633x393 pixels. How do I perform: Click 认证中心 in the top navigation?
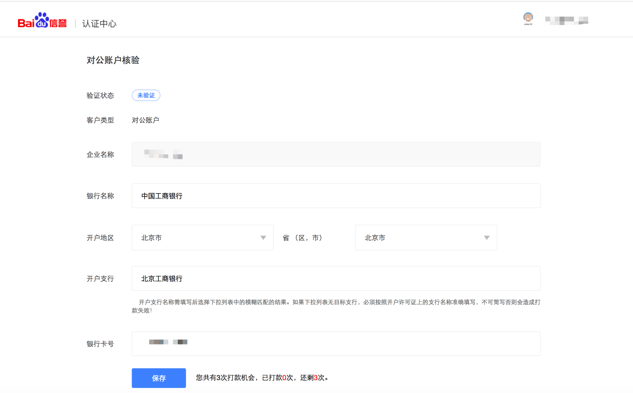coord(99,23)
